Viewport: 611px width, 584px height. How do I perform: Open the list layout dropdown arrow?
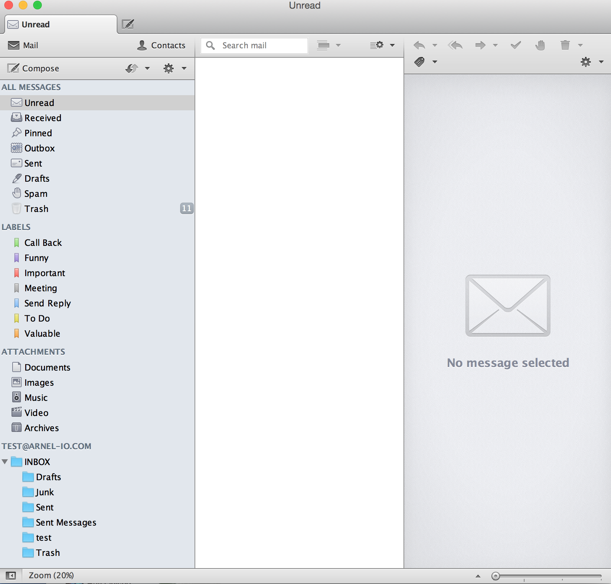tap(338, 45)
